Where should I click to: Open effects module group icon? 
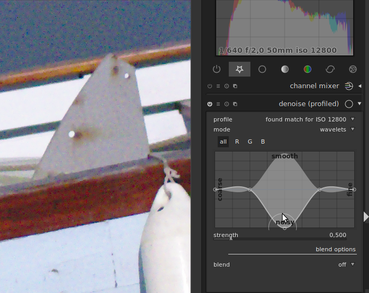tap(353, 69)
